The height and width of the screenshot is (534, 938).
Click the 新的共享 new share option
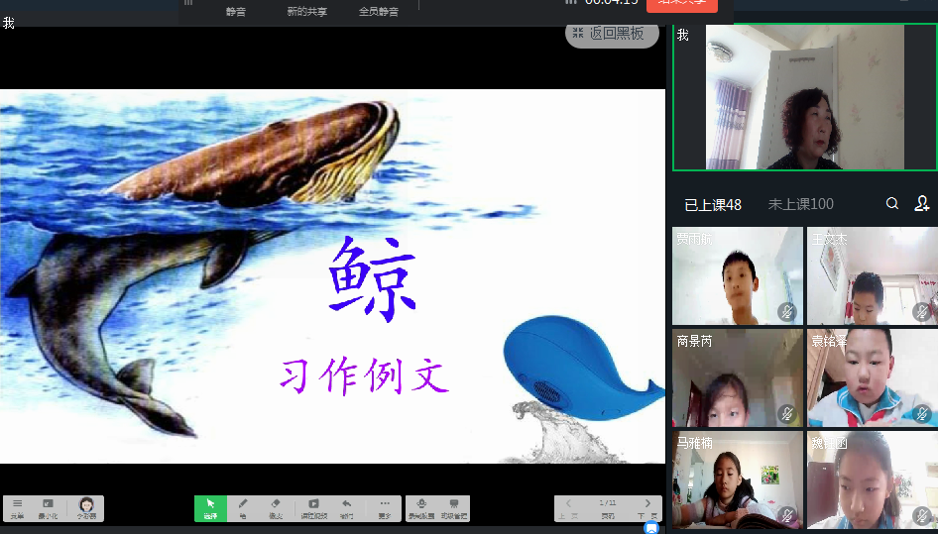click(x=306, y=11)
